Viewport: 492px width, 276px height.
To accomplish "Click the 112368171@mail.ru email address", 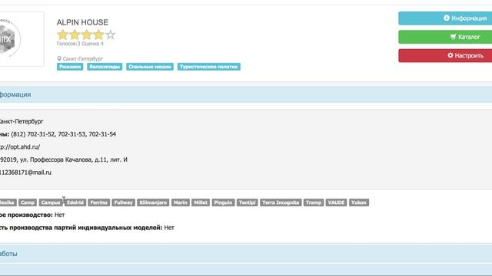I will pos(25,172).
